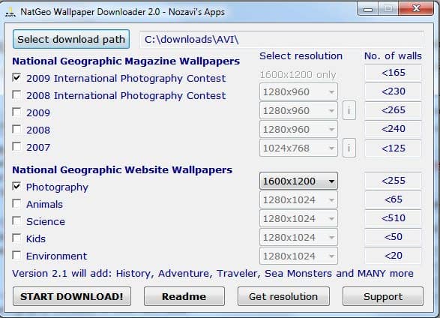Check the 2008 magazine wallpapers checkbox
Screen dimensions: 440x318
tap(16, 130)
